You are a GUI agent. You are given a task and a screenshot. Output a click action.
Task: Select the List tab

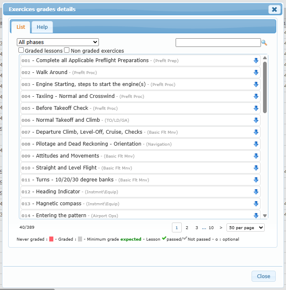(21, 27)
